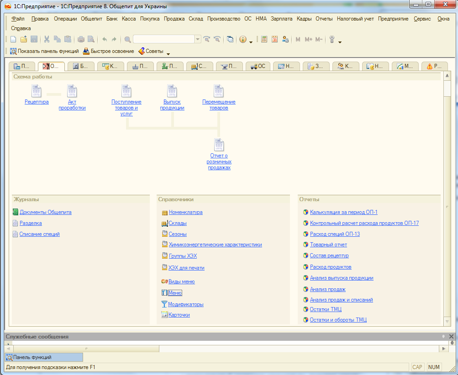This screenshot has height=375, width=458.
Task: Open Химикоэнергетические характеристики link
Action: tap(215, 245)
